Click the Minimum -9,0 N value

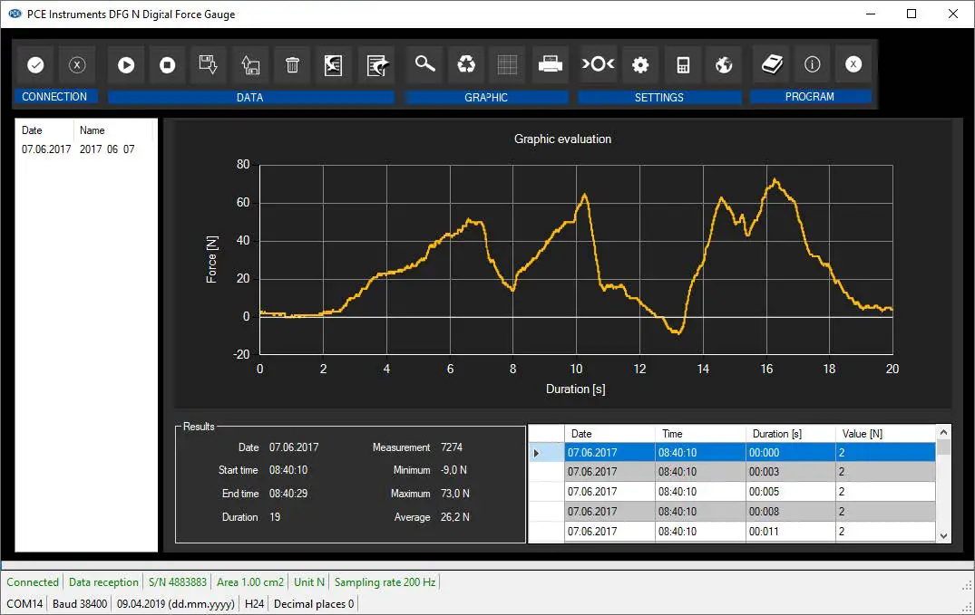pos(453,470)
